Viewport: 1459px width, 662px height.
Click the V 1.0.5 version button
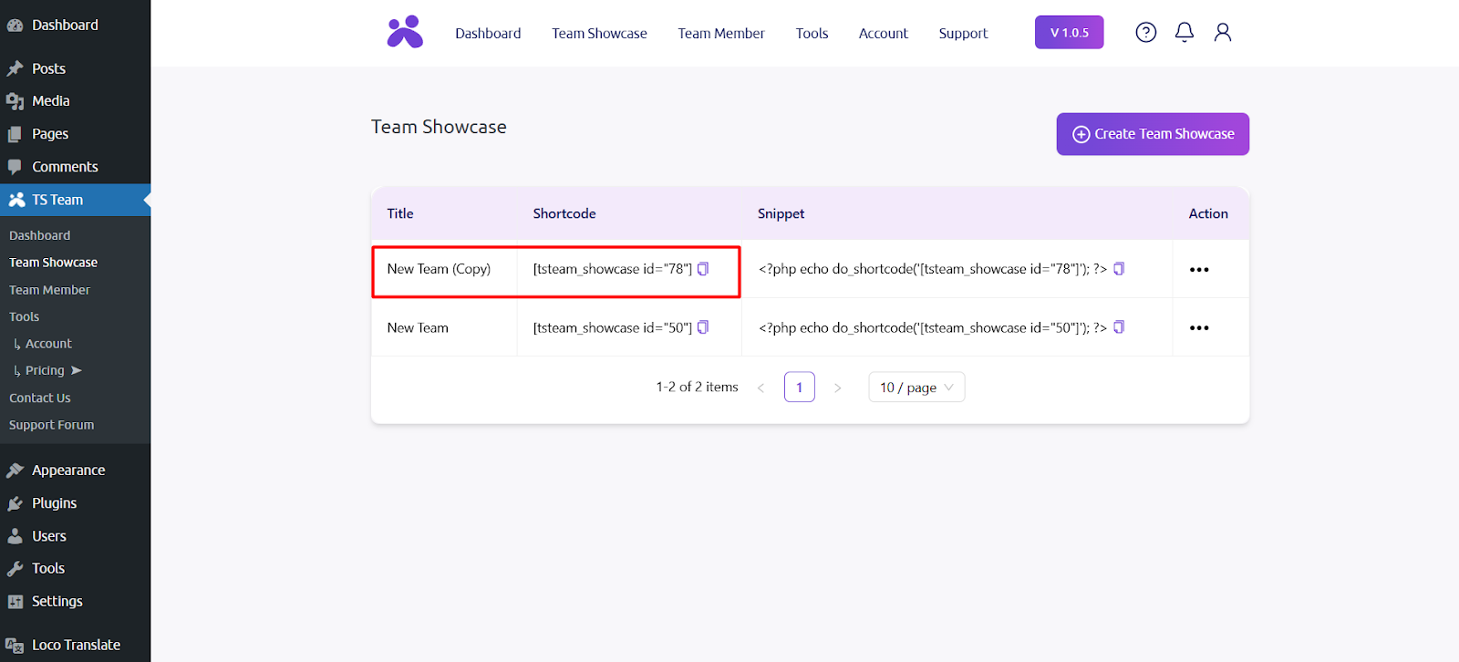[x=1069, y=33]
